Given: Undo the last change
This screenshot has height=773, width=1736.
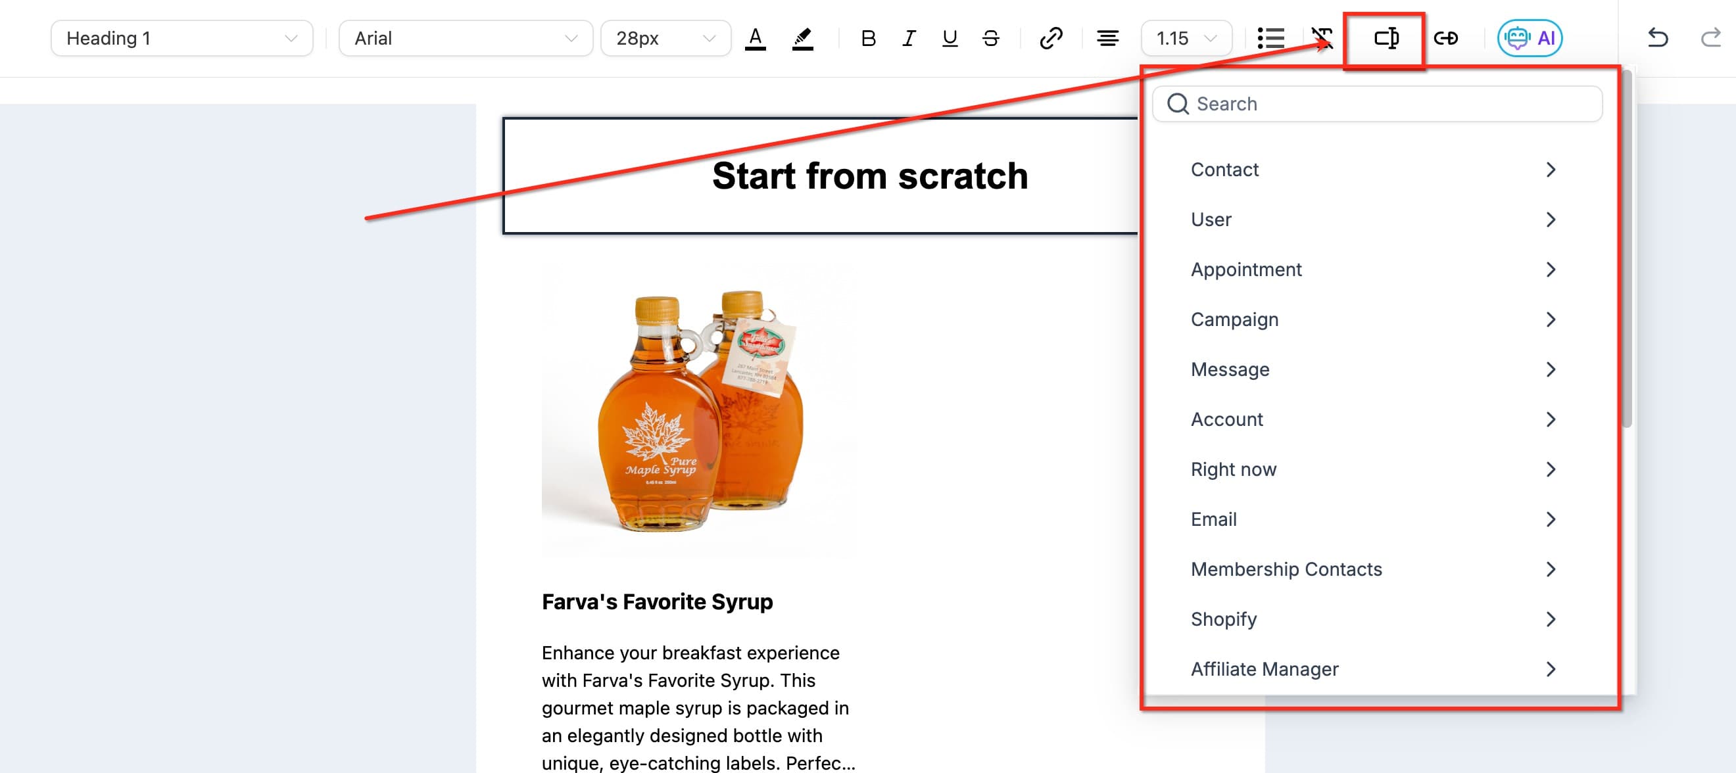Looking at the screenshot, I should 1658,38.
